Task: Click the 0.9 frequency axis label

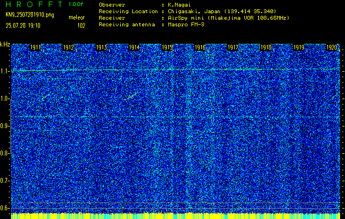Action: point(5,126)
